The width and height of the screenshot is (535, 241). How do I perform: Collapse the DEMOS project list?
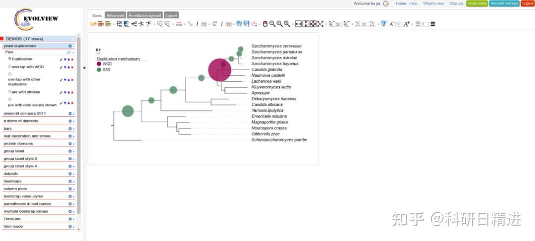click(x=74, y=39)
